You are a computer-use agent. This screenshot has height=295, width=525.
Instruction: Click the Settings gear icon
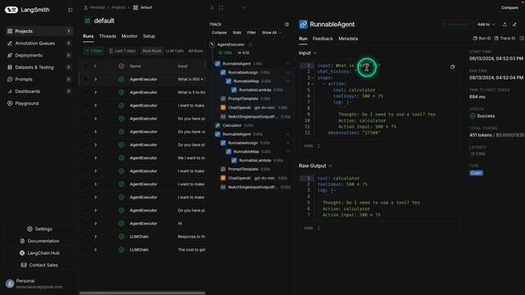tap(30, 229)
